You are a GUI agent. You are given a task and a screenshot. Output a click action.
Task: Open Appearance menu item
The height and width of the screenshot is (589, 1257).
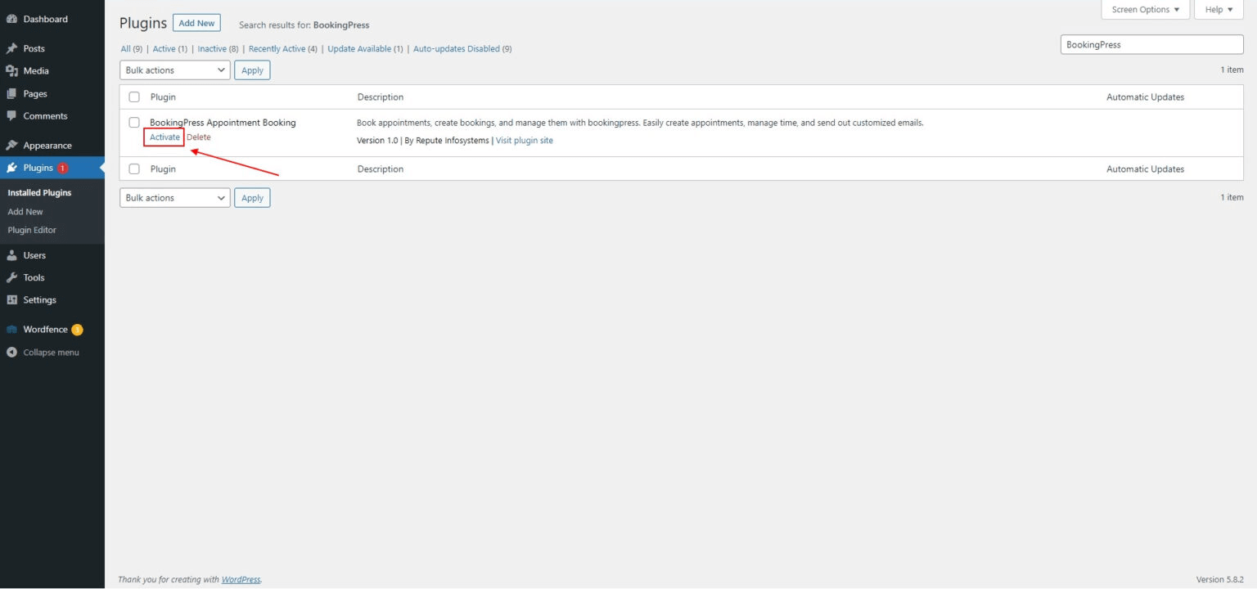click(x=47, y=146)
